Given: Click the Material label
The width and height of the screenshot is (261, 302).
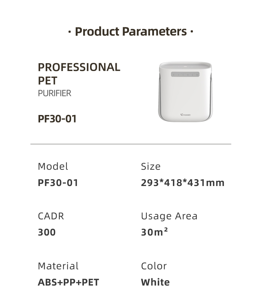Looking at the screenshot, I should click(58, 266).
